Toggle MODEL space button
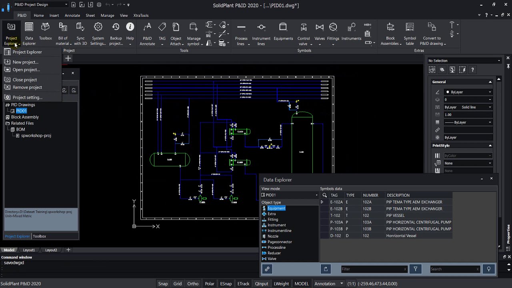 [302, 284]
